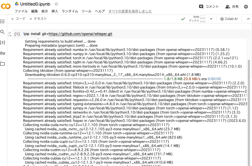Click the Google Drive notebook icon
Viewport: 252px width, 166px height.
17,4
